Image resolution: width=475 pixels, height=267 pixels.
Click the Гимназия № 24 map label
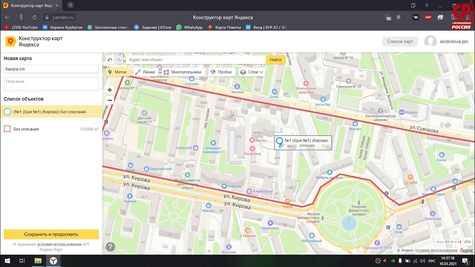point(348,86)
